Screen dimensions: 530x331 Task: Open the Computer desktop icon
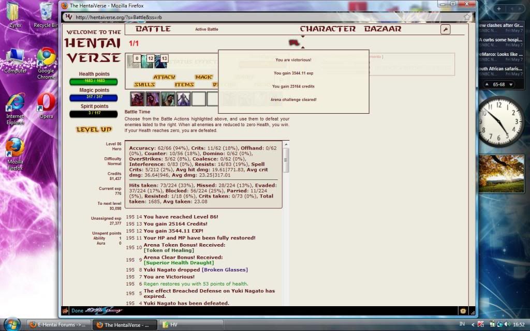pos(15,61)
